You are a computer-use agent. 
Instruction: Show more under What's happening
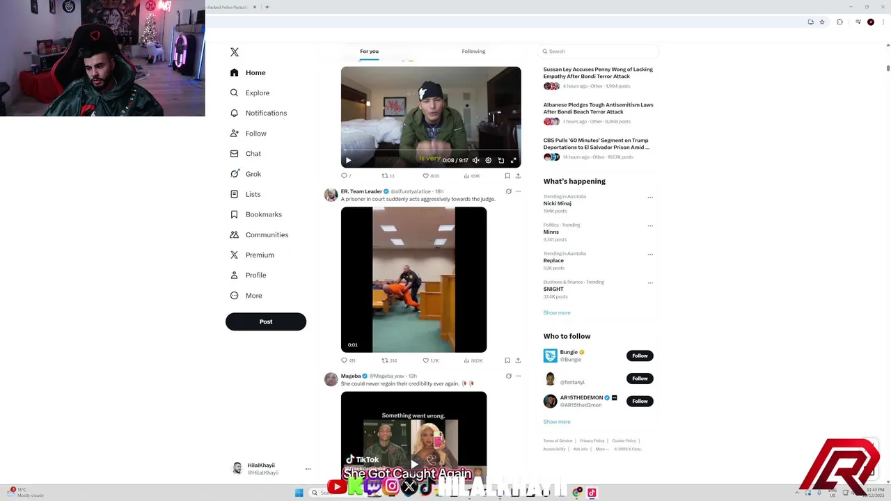click(x=557, y=313)
